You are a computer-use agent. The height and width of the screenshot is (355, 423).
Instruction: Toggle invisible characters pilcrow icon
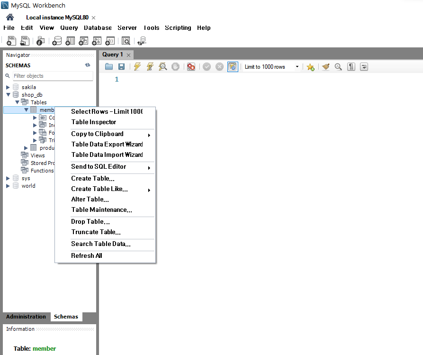tap(351, 67)
